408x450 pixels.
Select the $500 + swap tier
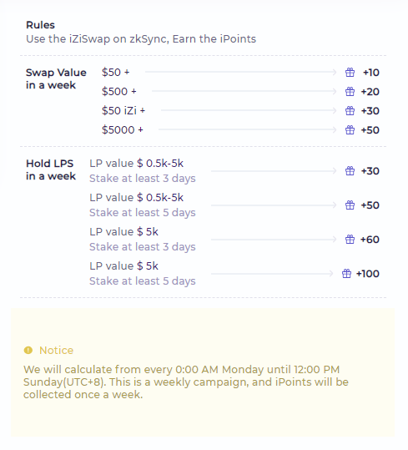(x=119, y=92)
